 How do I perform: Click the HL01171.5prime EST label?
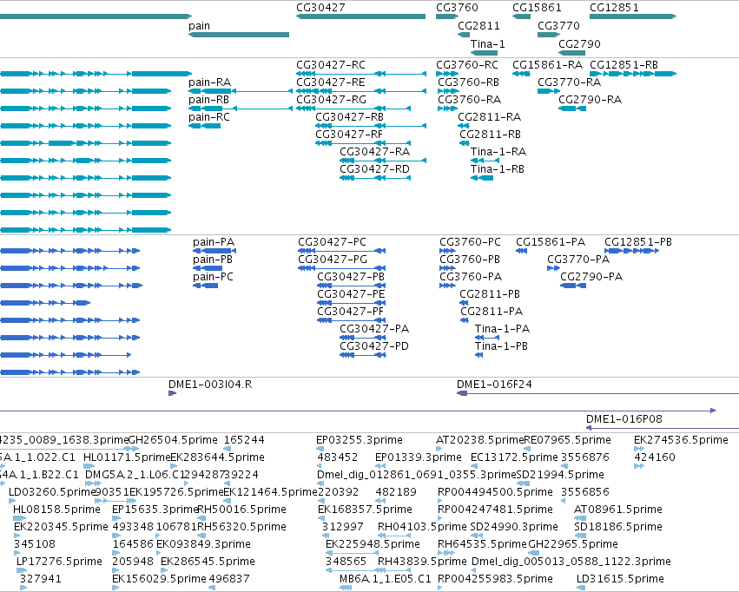coord(127,457)
